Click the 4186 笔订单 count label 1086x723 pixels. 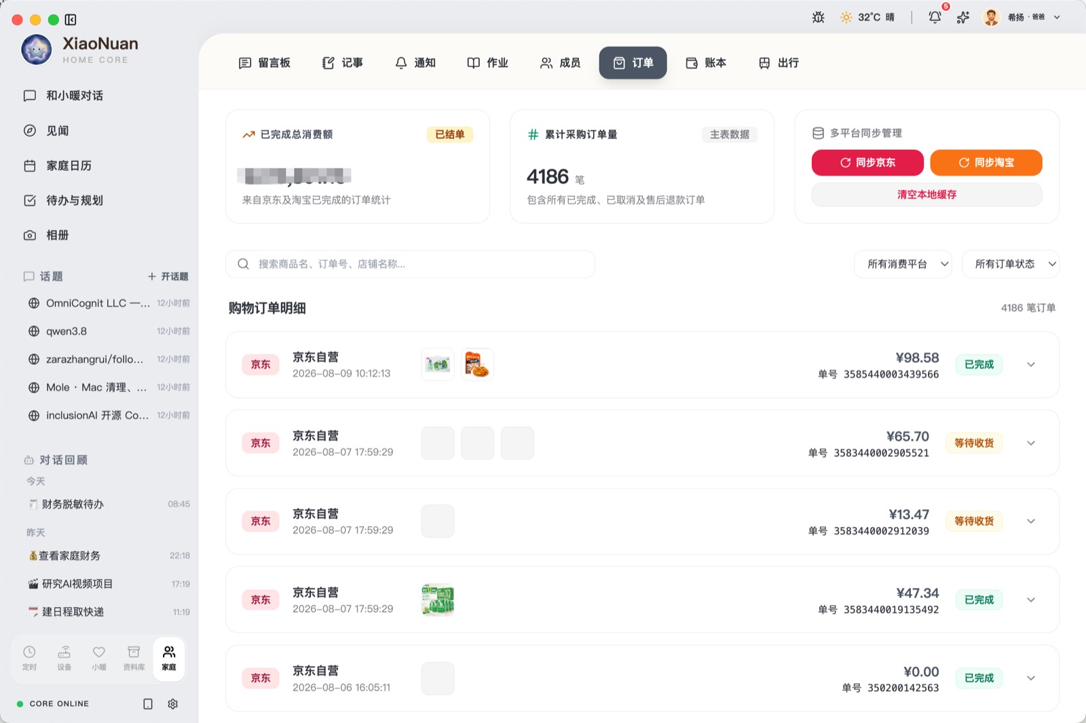point(1028,308)
